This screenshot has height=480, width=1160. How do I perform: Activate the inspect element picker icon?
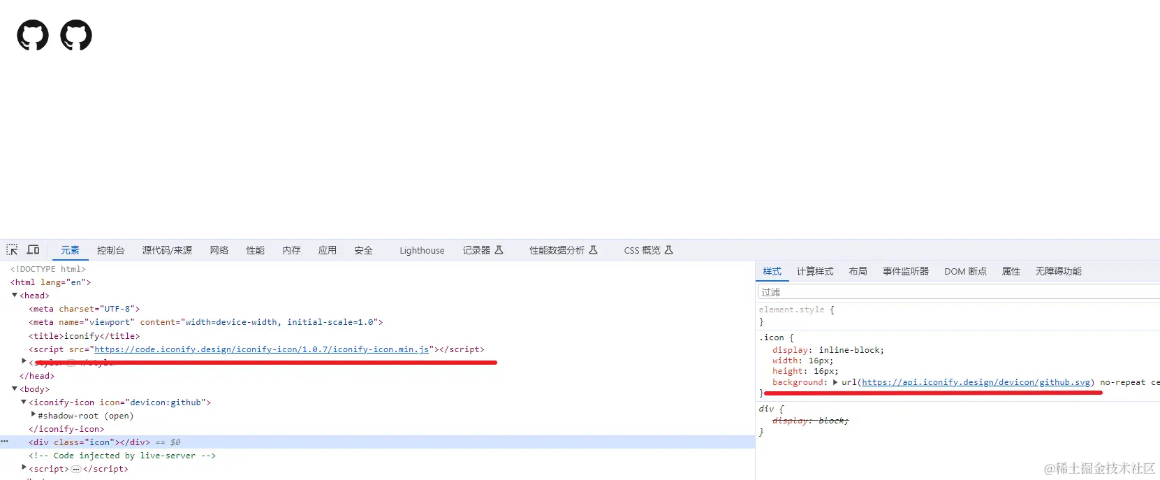(12, 249)
